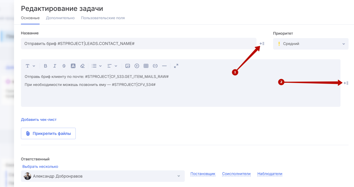
Task: Open variable inserter next to the Название field
Action: coord(262,44)
